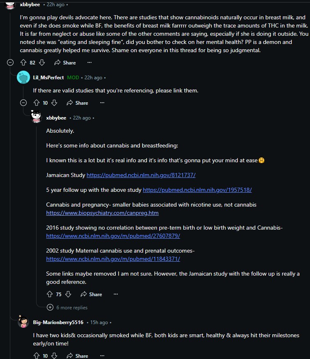This screenshot has width=310, height=359.
Task: Open the 2016 study pubmed 27607879 link
Action: tap(113, 236)
